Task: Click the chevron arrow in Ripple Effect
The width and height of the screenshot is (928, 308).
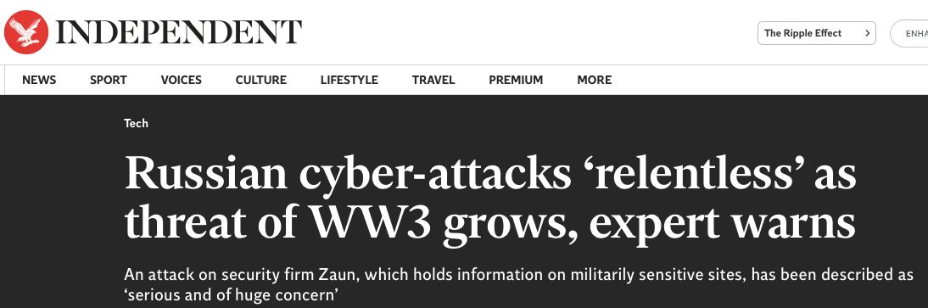Action: pyautogui.click(x=867, y=33)
